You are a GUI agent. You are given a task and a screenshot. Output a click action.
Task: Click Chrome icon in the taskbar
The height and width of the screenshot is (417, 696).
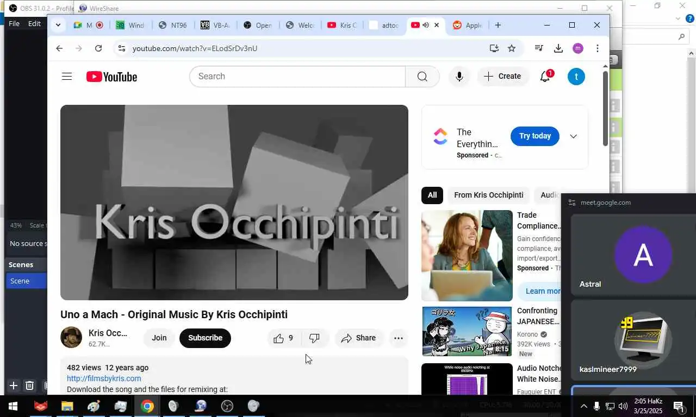tap(147, 406)
